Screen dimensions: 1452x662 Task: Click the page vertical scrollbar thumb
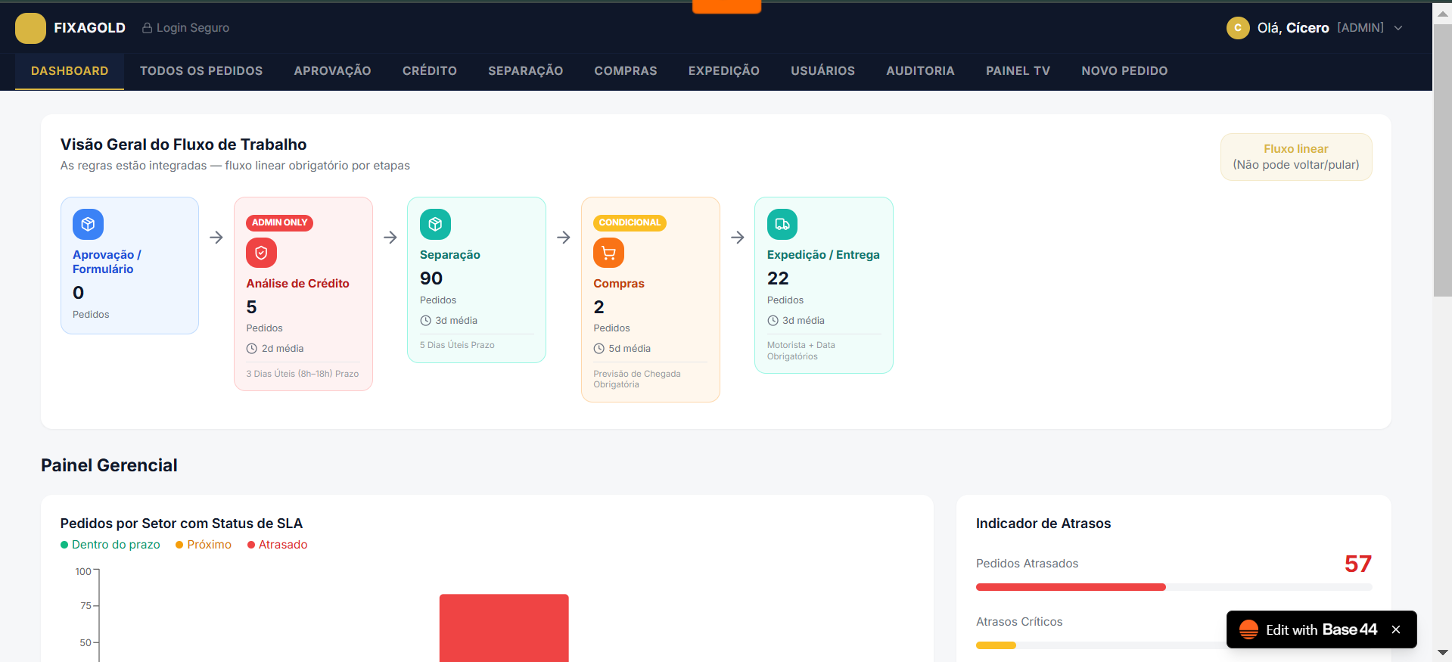pyautogui.click(x=1443, y=160)
